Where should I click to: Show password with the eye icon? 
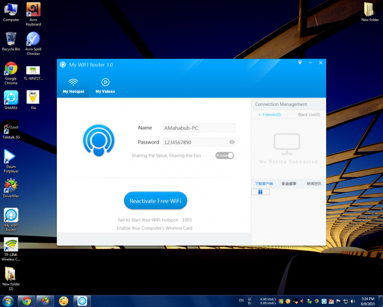click(x=232, y=142)
